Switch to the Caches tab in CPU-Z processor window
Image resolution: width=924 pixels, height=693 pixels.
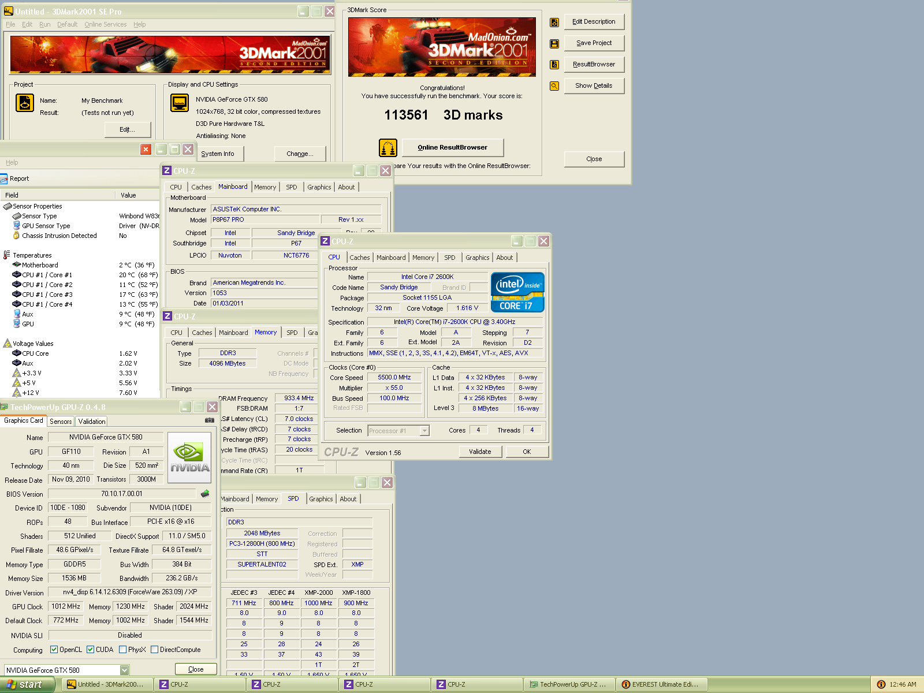[359, 258]
